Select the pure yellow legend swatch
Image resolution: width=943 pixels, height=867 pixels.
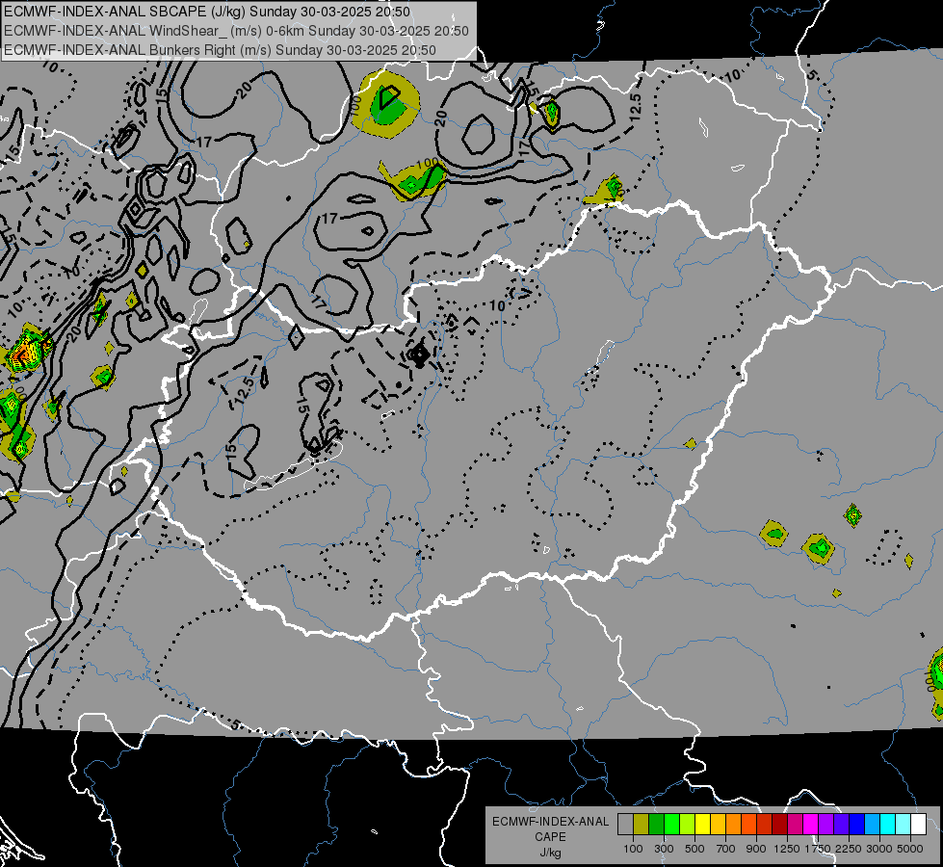(x=702, y=824)
